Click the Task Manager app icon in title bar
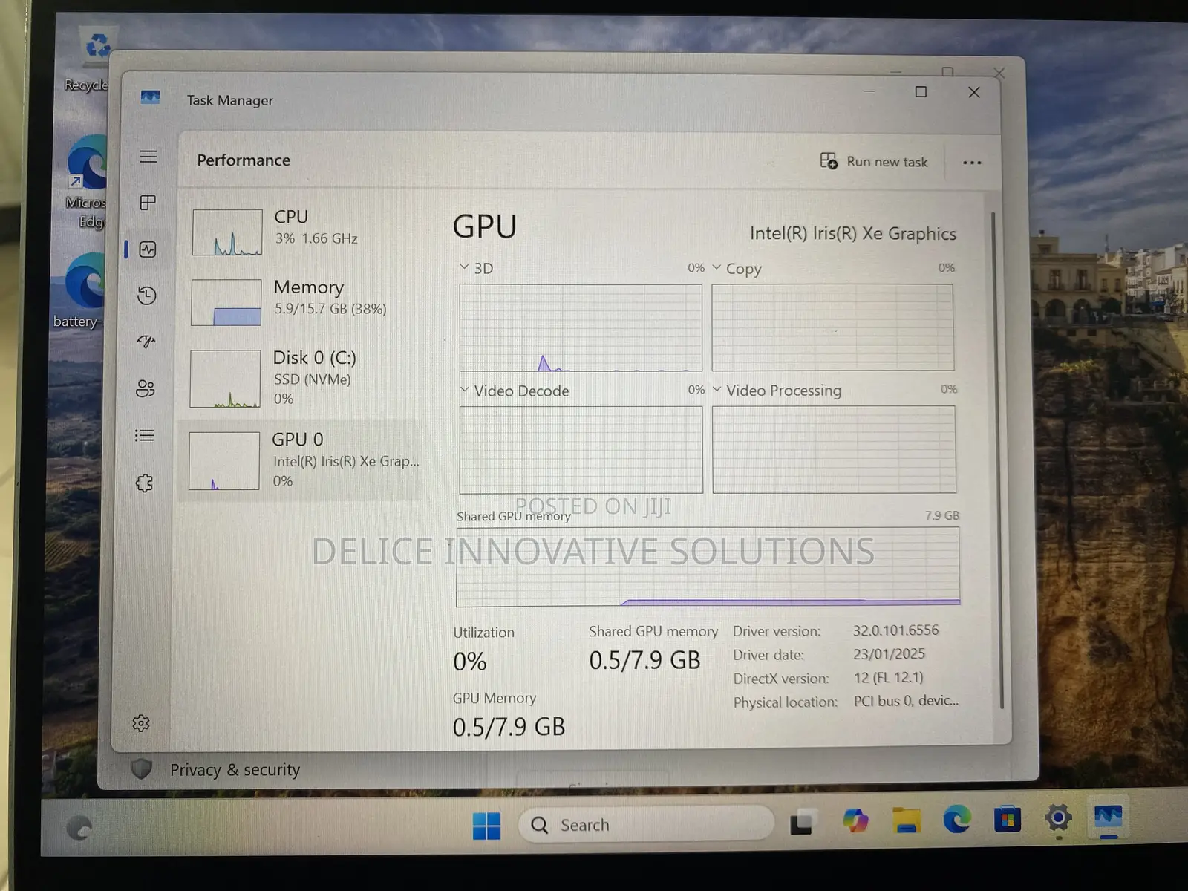The height and width of the screenshot is (891, 1188). point(150,97)
